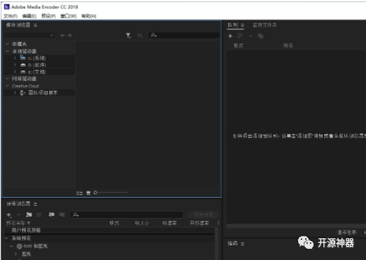Collapse the 网络驱动器 group
366x260 pixels.
(7, 78)
